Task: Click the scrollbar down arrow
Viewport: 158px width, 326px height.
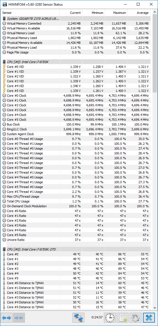Action: pyautogui.click(x=155, y=308)
